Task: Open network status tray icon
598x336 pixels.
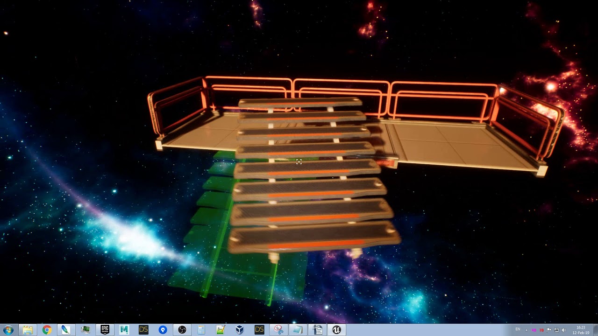Action: 557,330
